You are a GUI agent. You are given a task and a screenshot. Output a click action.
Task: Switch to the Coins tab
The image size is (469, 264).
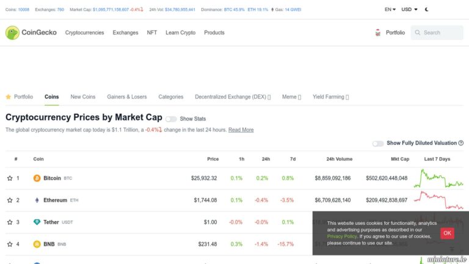coord(52,97)
